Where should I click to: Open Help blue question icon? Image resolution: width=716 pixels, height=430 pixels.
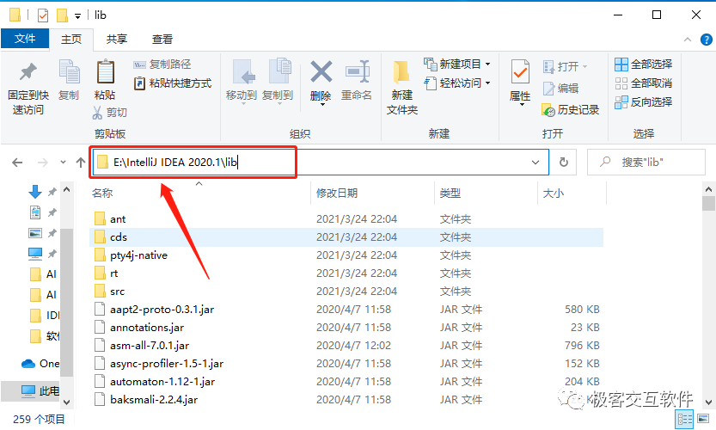click(x=707, y=40)
